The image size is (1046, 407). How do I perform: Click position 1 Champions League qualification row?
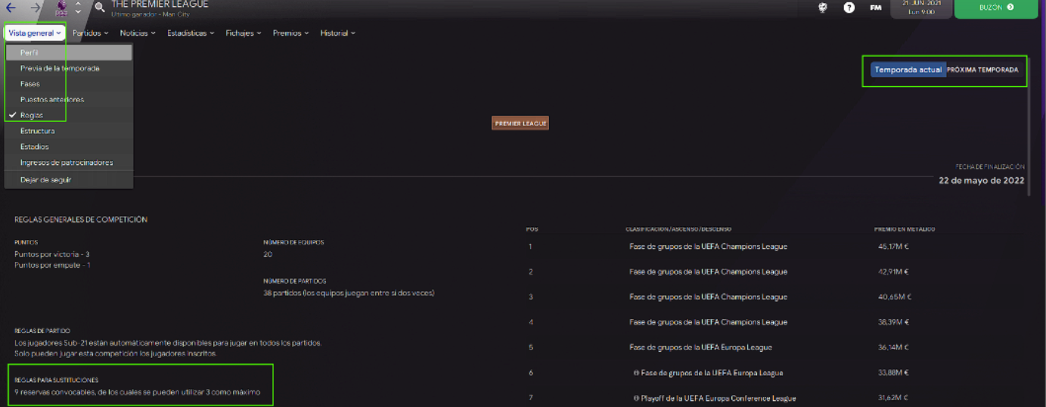(708, 247)
